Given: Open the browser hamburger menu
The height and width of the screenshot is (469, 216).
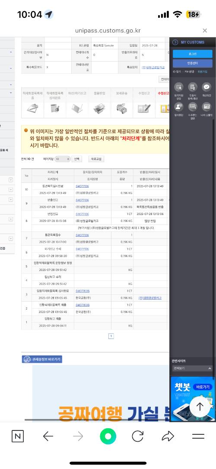Looking at the screenshot, I should tap(198, 436).
